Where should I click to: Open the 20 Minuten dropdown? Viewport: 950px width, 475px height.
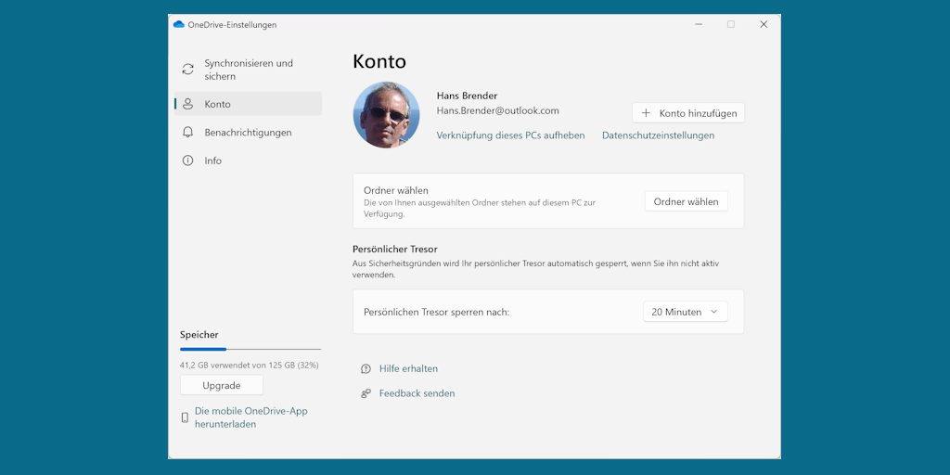(685, 312)
